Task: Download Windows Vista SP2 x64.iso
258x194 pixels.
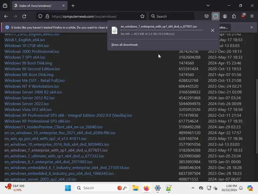Action: click(x=28, y=110)
